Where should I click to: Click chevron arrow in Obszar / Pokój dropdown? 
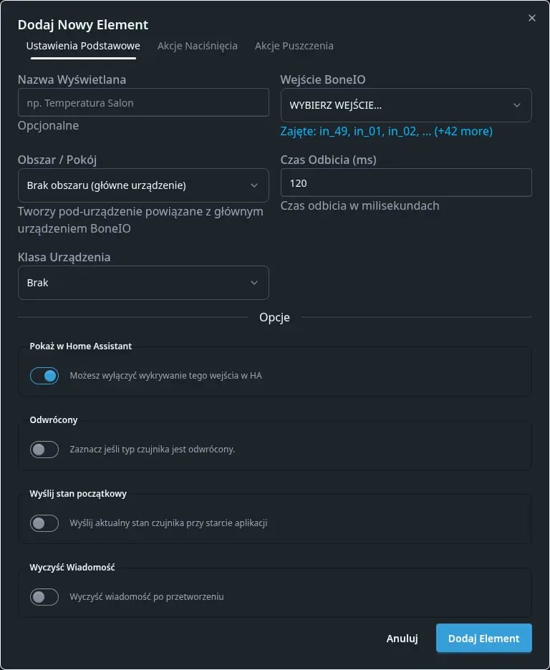(254, 185)
